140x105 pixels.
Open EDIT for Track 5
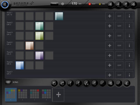(x=119, y=55)
